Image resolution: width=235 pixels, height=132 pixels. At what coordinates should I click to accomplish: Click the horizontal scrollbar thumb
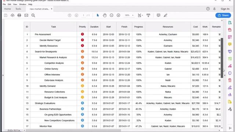73,131
